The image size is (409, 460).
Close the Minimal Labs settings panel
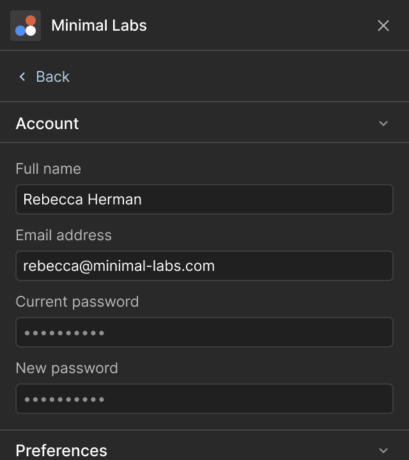[383, 26]
